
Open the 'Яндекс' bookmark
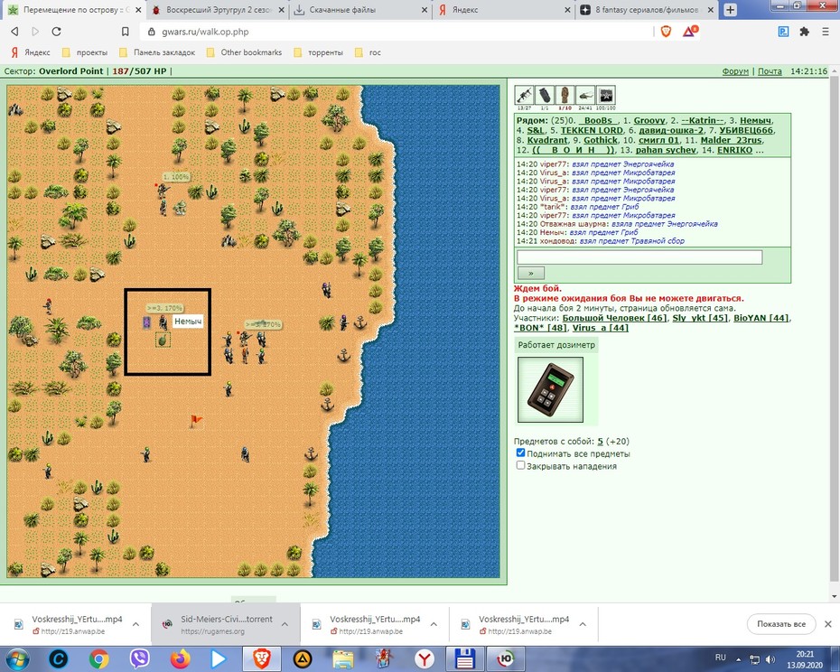point(31,52)
